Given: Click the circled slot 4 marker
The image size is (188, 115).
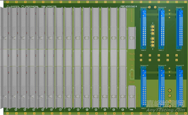Looking at the screenshot, I should click(x=34, y=109).
